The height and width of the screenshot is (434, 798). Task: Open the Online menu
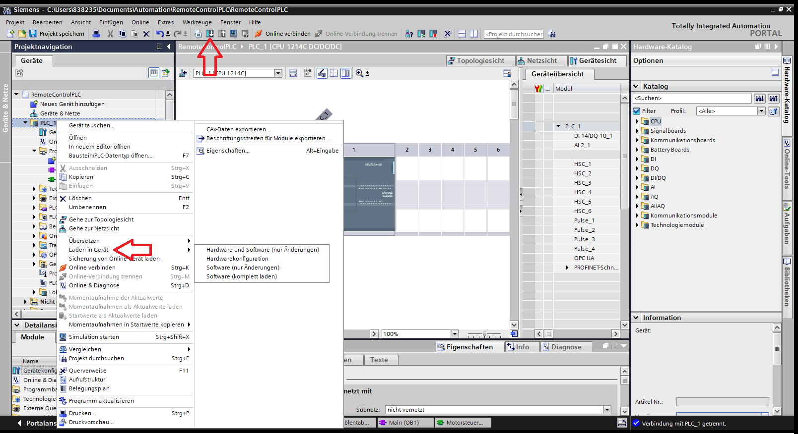point(140,22)
